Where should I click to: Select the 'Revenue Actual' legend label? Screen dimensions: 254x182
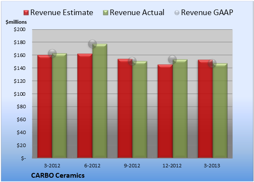(137, 13)
